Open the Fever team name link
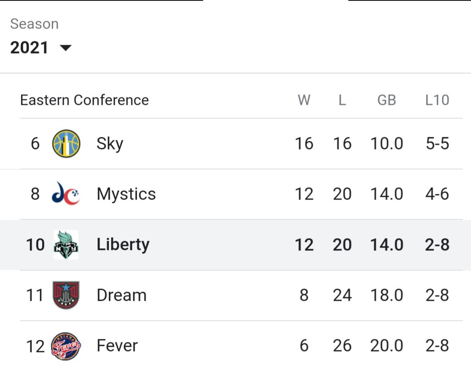Viewport: 471px width, 367px height. tap(117, 345)
